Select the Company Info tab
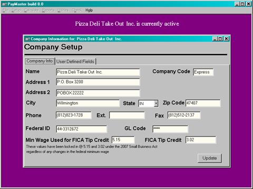 pos(40,61)
